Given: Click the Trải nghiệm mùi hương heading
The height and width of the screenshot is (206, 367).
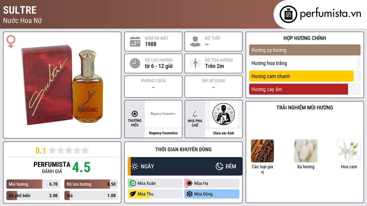Looking at the screenshot, I should 305,108.
